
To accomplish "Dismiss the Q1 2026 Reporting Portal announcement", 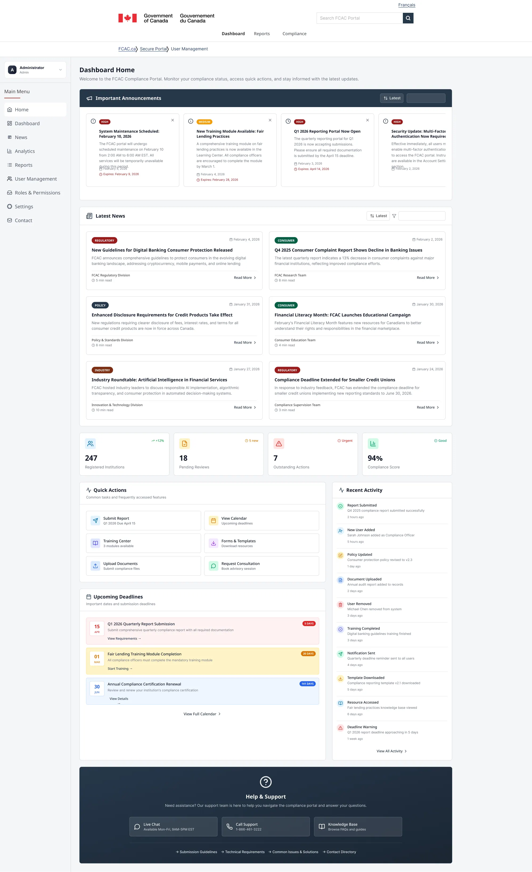I will coord(367,120).
